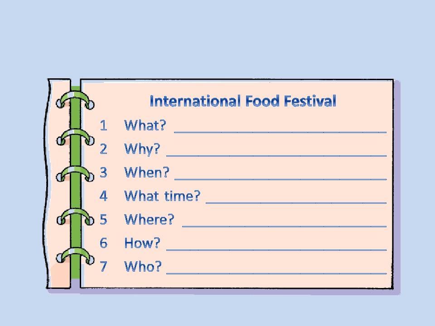Select the What time? question label

tap(162, 196)
